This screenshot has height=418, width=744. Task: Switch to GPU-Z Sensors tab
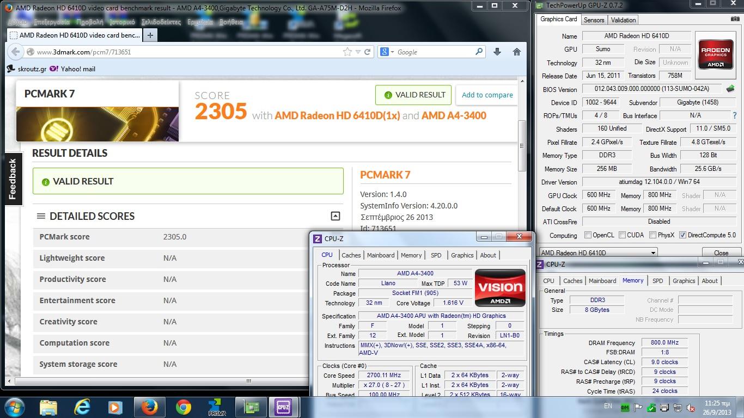click(x=594, y=20)
